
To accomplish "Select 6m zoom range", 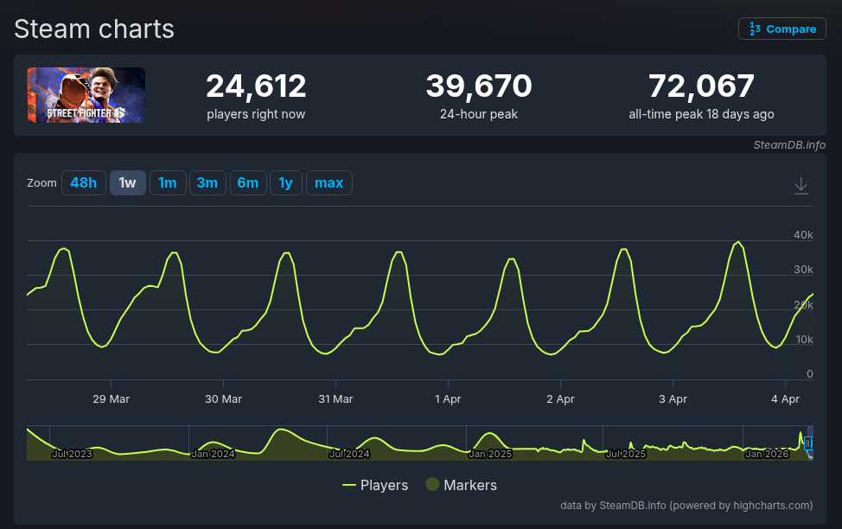I will 248,183.
